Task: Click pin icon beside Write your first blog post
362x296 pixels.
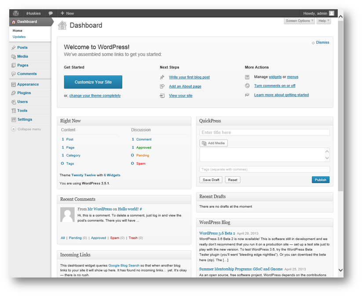Action: coord(162,77)
